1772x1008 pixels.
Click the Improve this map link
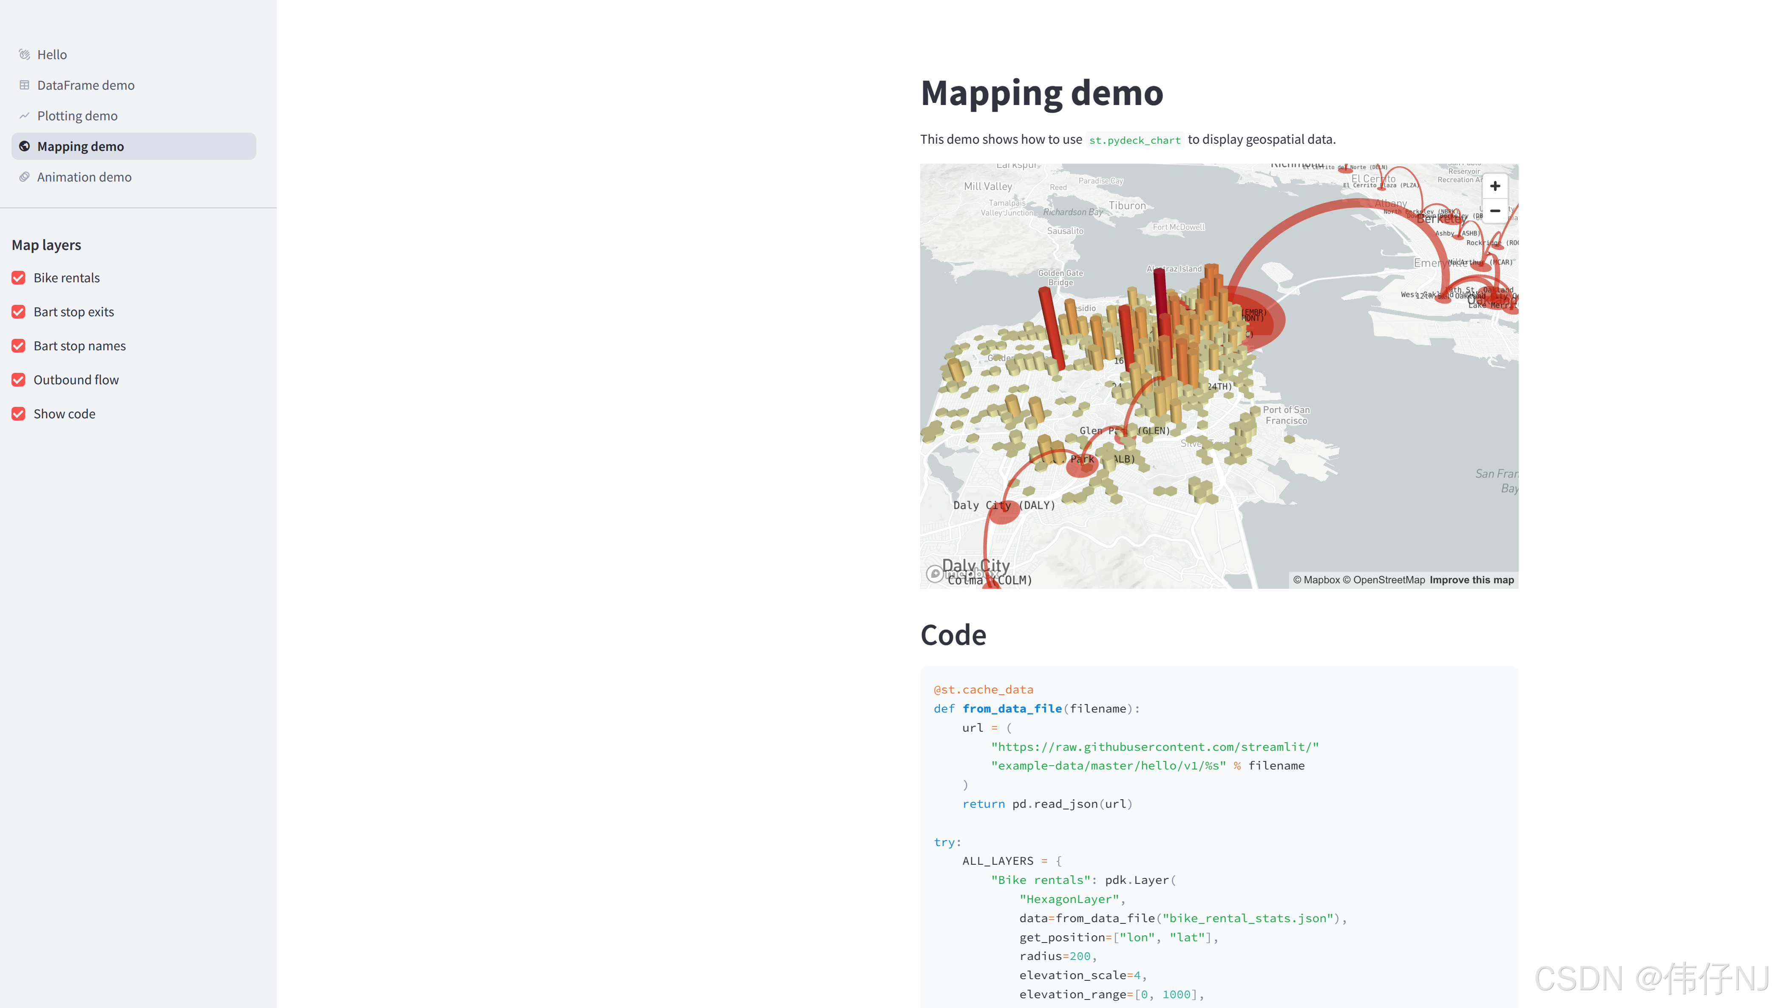point(1472,580)
